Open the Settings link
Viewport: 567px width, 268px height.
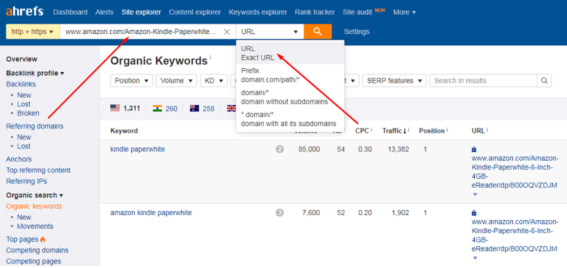pos(356,31)
